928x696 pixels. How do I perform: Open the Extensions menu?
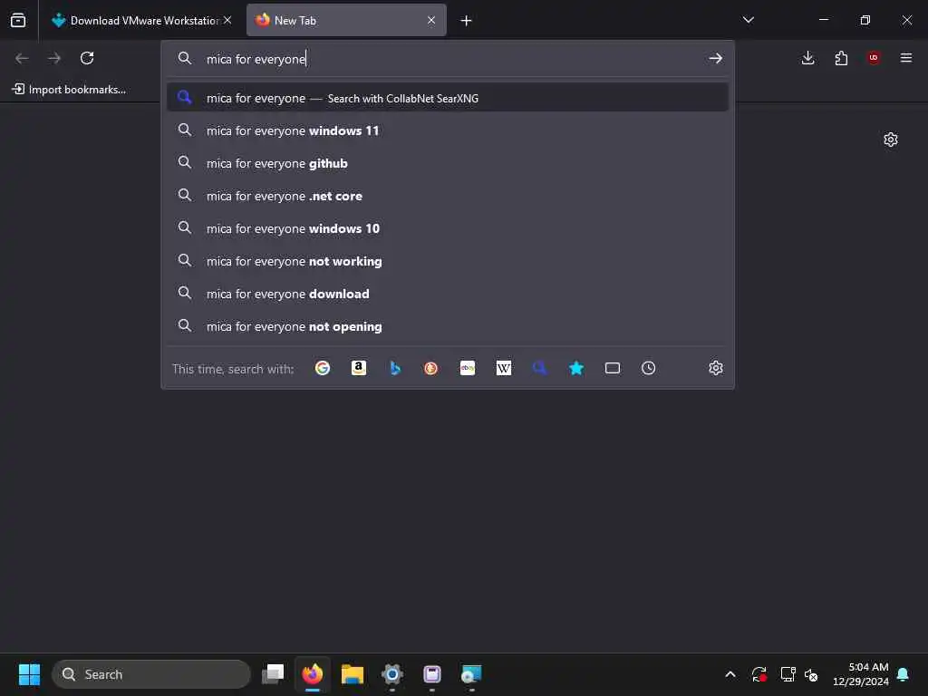point(841,58)
